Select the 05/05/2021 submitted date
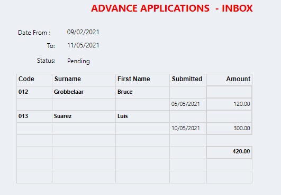Viewport: 281px width, 195px height. [x=186, y=104]
